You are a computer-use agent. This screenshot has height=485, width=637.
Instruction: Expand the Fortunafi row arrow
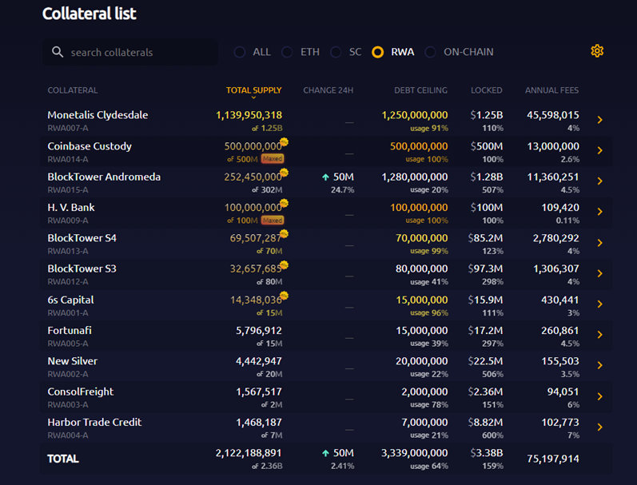(x=600, y=335)
